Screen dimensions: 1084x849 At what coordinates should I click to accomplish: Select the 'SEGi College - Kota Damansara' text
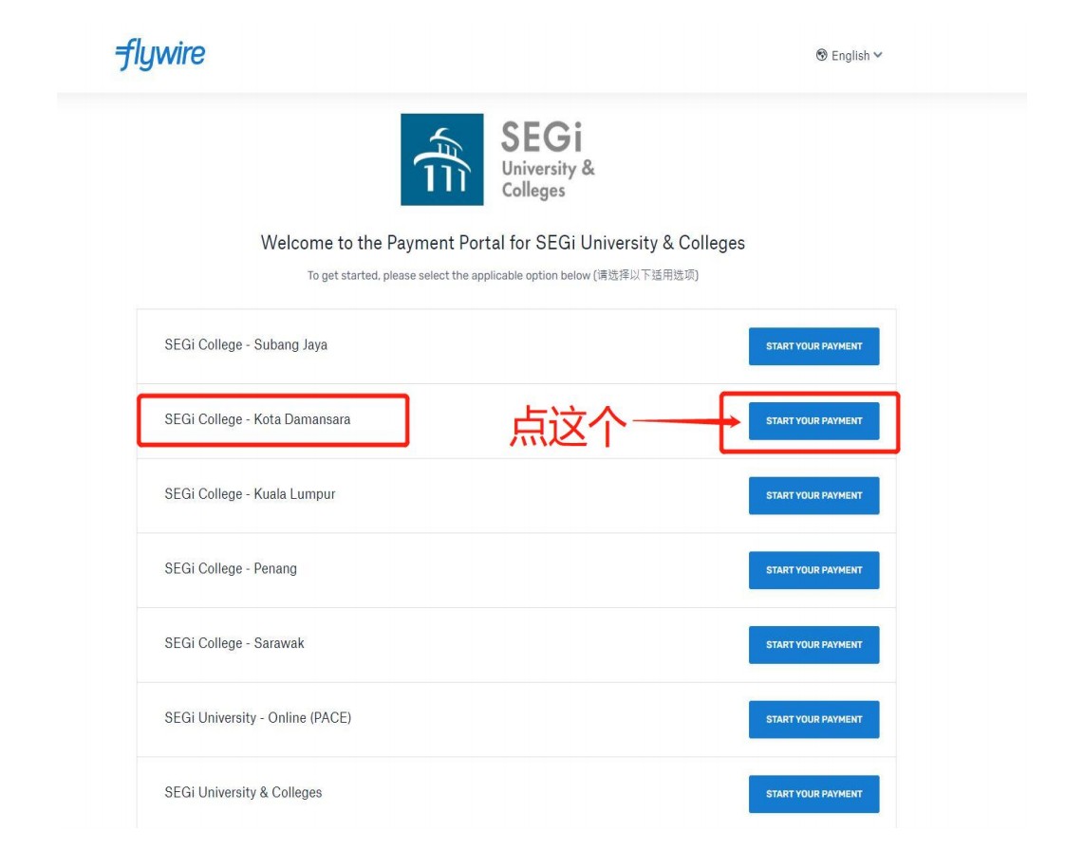click(x=257, y=419)
